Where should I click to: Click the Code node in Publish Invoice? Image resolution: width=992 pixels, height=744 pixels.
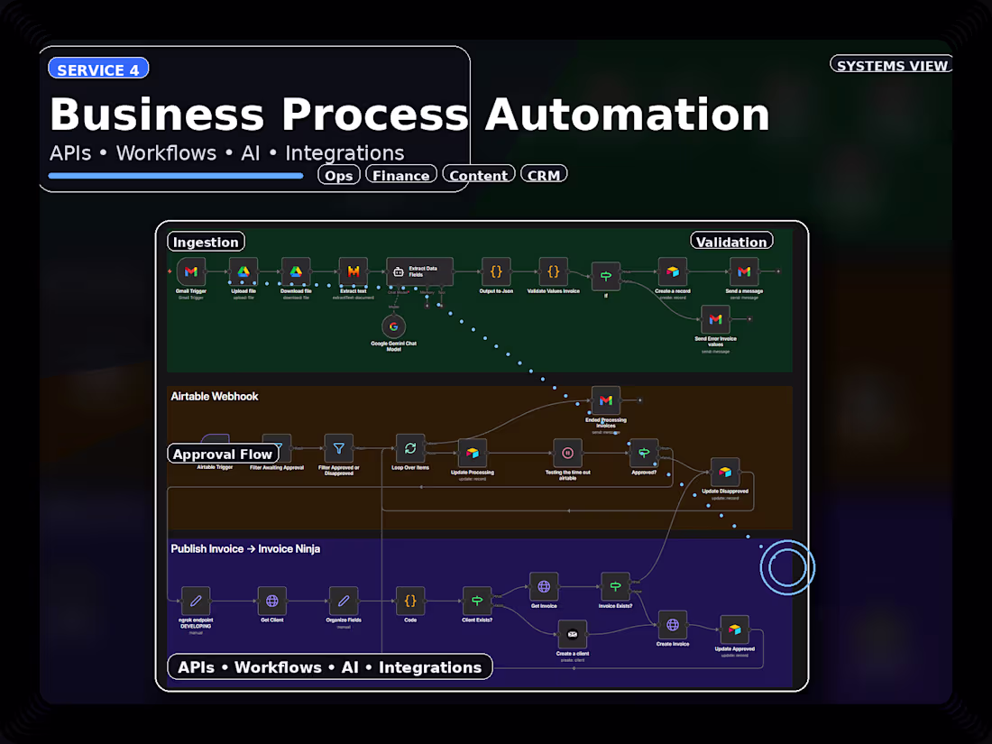(x=410, y=601)
